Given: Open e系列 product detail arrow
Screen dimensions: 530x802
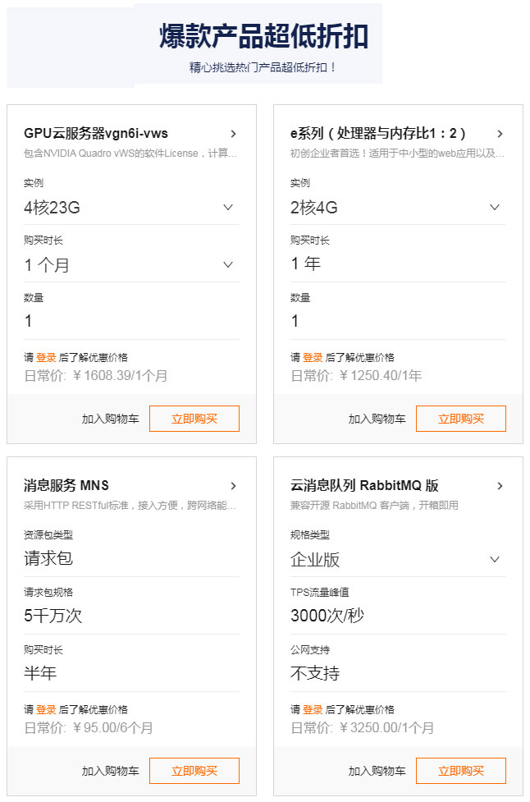Looking at the screenshot, I should 500,134.
